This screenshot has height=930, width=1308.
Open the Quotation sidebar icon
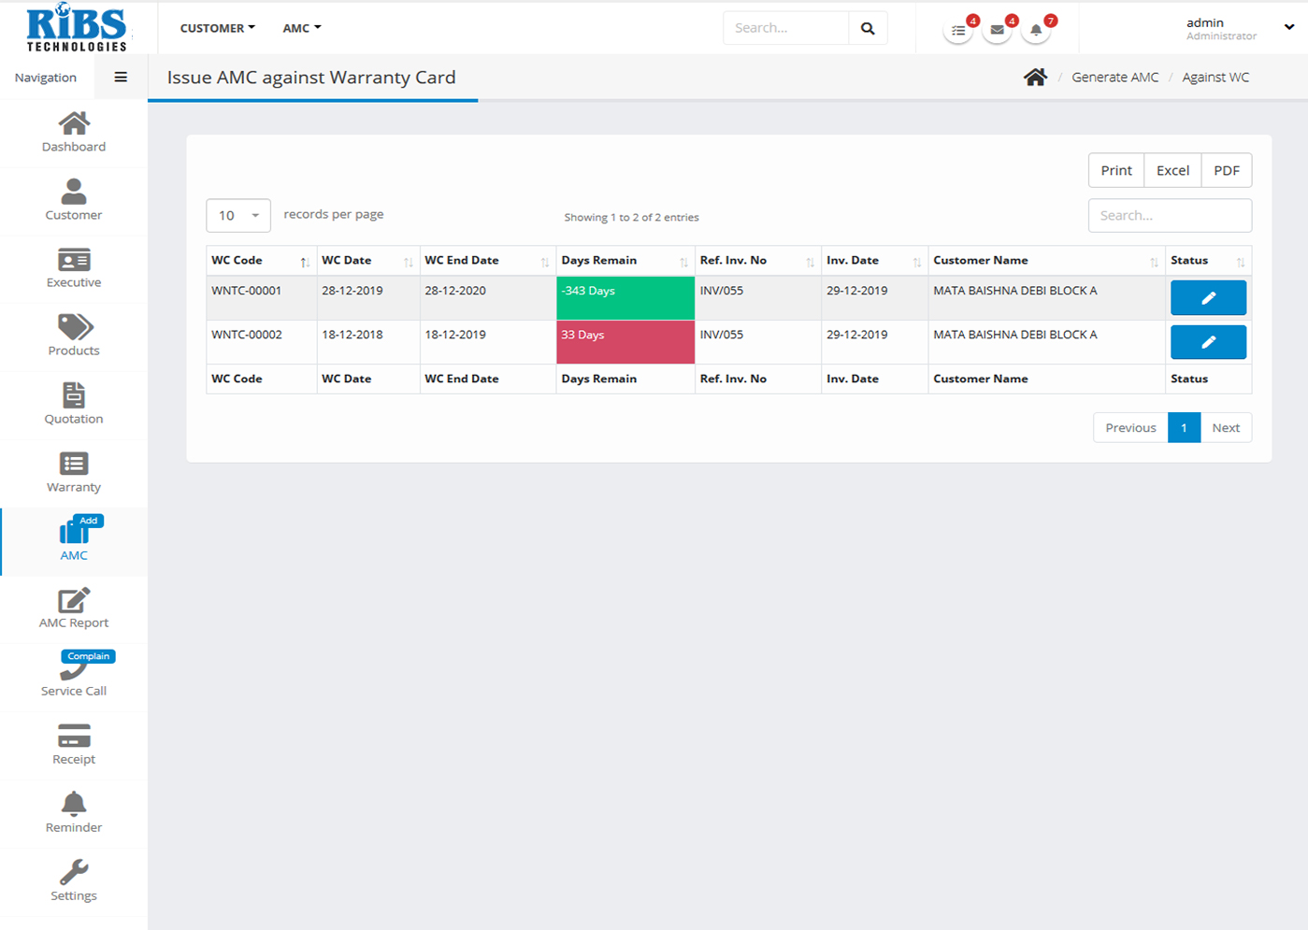pos(74,396)
